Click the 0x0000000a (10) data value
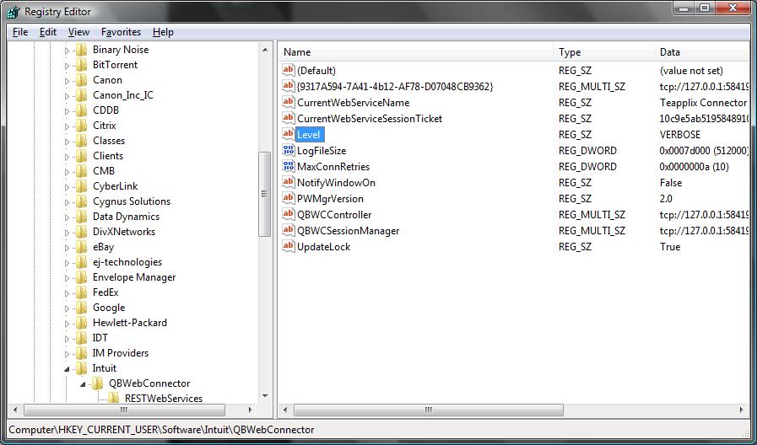Image resolution: width=757 pixels, height=445 pixels. [x=694, y=167]
